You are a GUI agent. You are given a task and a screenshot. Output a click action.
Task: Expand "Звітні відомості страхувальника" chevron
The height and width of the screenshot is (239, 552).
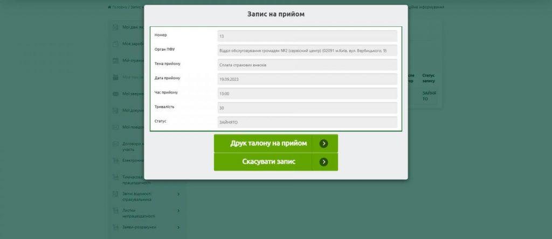pyautogui.click(x=178, y=194)
